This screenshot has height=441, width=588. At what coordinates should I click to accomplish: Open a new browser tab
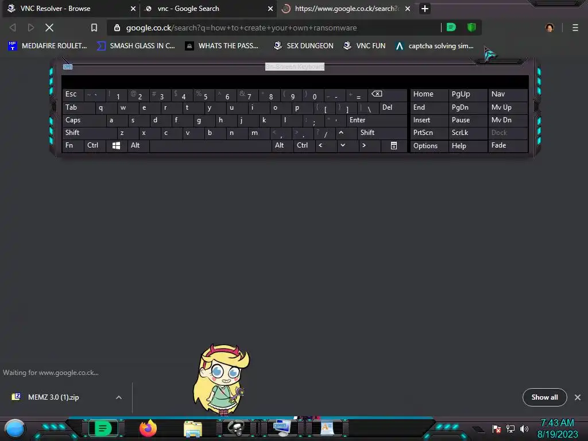424,9
